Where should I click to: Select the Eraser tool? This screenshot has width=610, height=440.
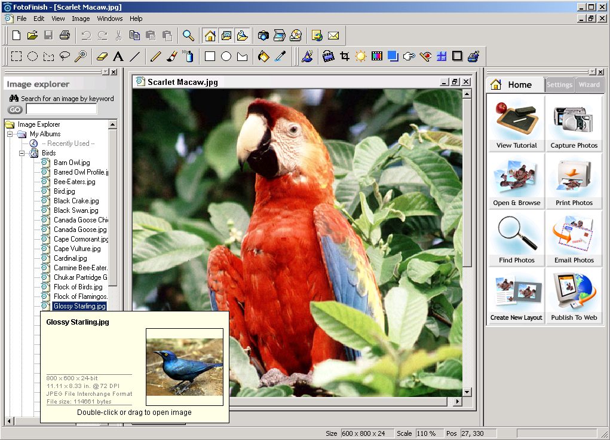[x=103, y=56]
